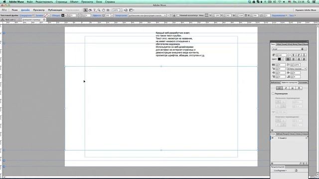Open the Страница menu

point(61,1)
